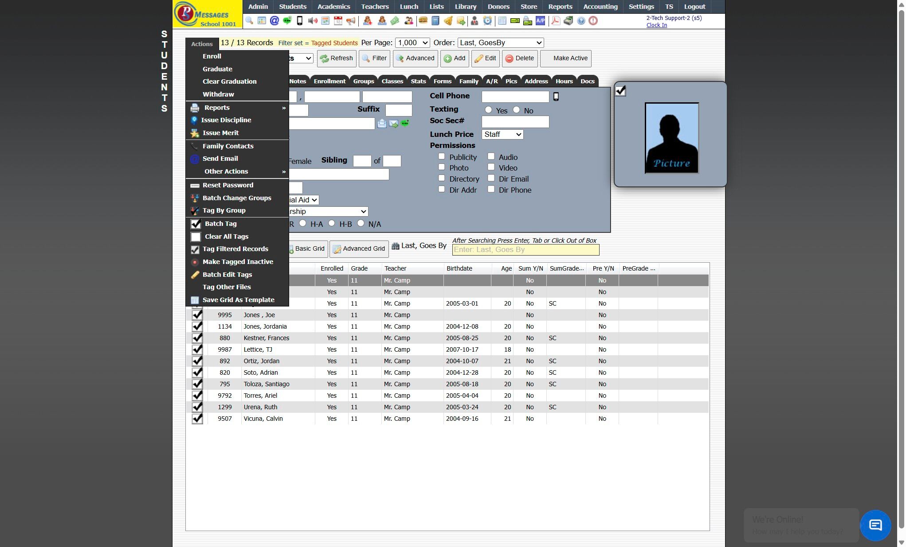Click the hamburger lunch toolbar icon
Viewport: 906px width, 547px height.
pyautogui.click(x=423, y=21)
